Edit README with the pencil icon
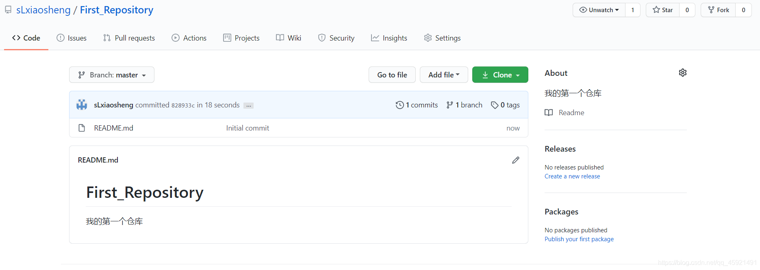 point(516,160)
